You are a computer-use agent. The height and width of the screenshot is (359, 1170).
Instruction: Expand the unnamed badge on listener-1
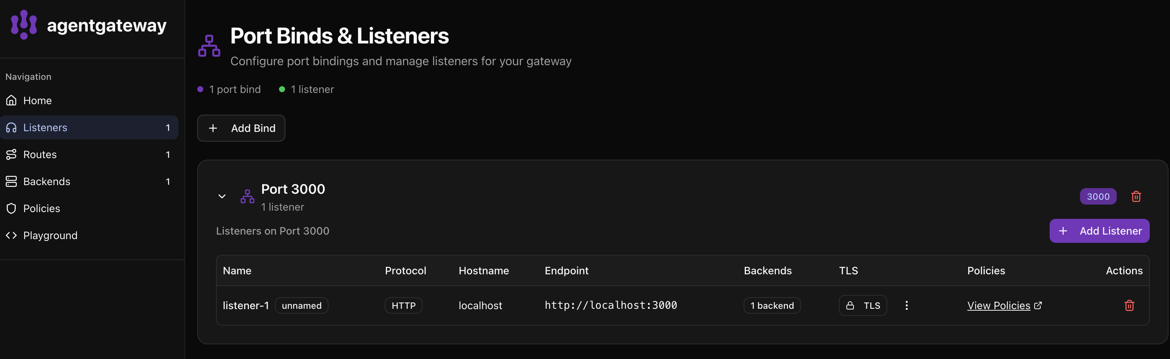301,305
